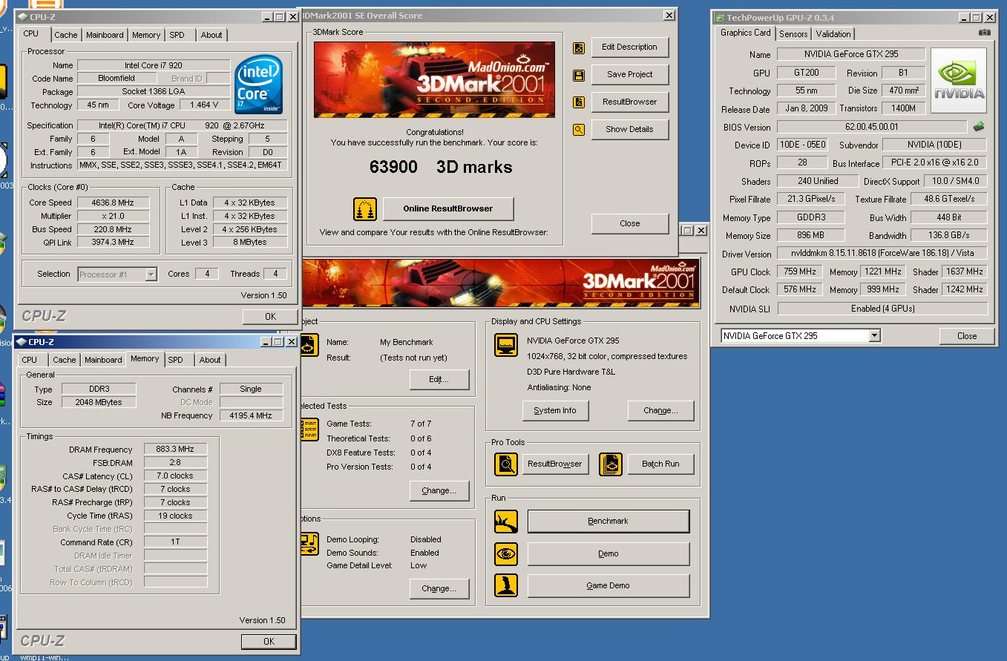Click the CPU name field Intel Core i7 920
Screen dimensions: 1007x661
click(x=154, y=65)
